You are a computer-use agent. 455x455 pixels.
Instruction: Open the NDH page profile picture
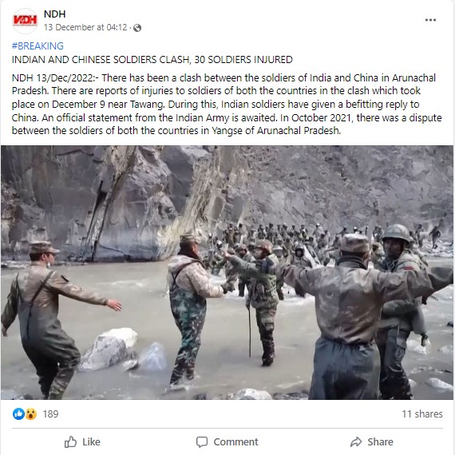(x=25, y=20)
